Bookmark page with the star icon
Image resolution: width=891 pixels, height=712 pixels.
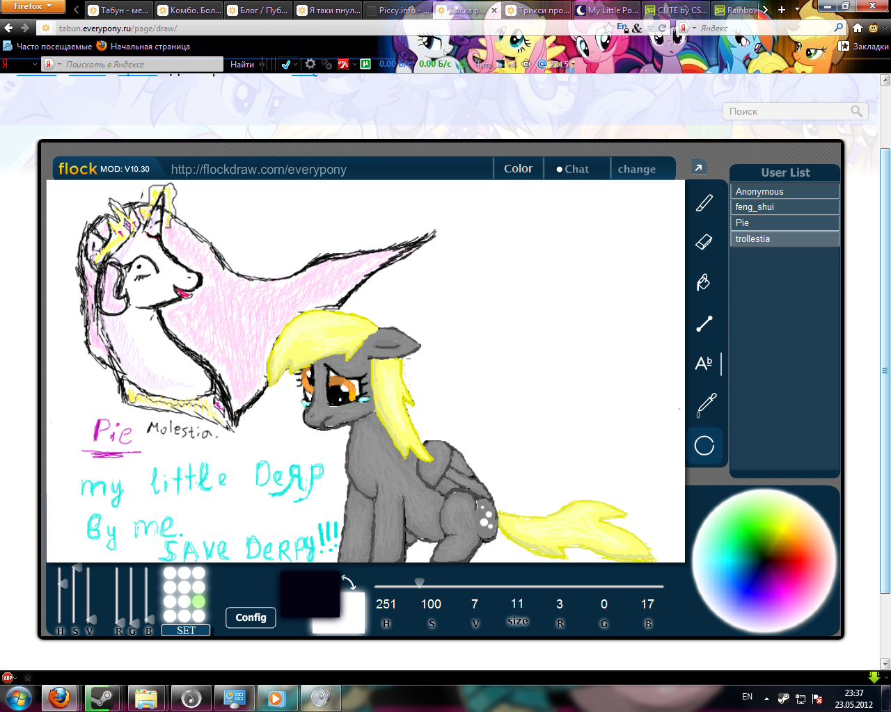[x=610, y=27]
